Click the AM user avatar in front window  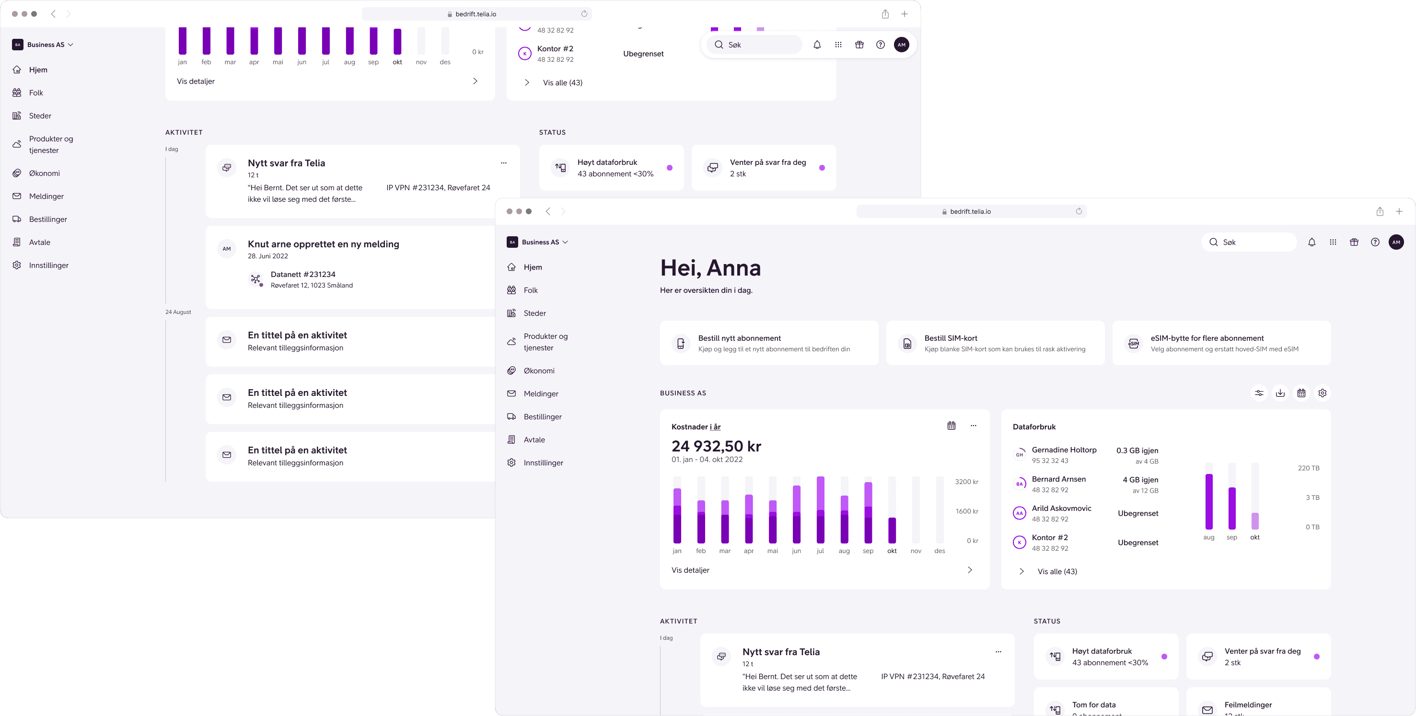[1396, 243]
